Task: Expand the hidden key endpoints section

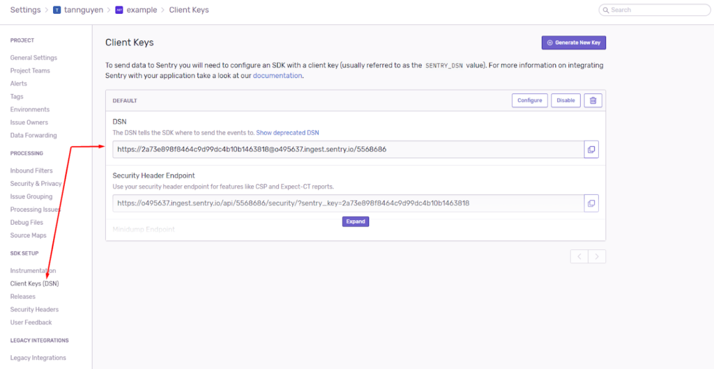Action: pyautogui.click(x=355, y=221)
